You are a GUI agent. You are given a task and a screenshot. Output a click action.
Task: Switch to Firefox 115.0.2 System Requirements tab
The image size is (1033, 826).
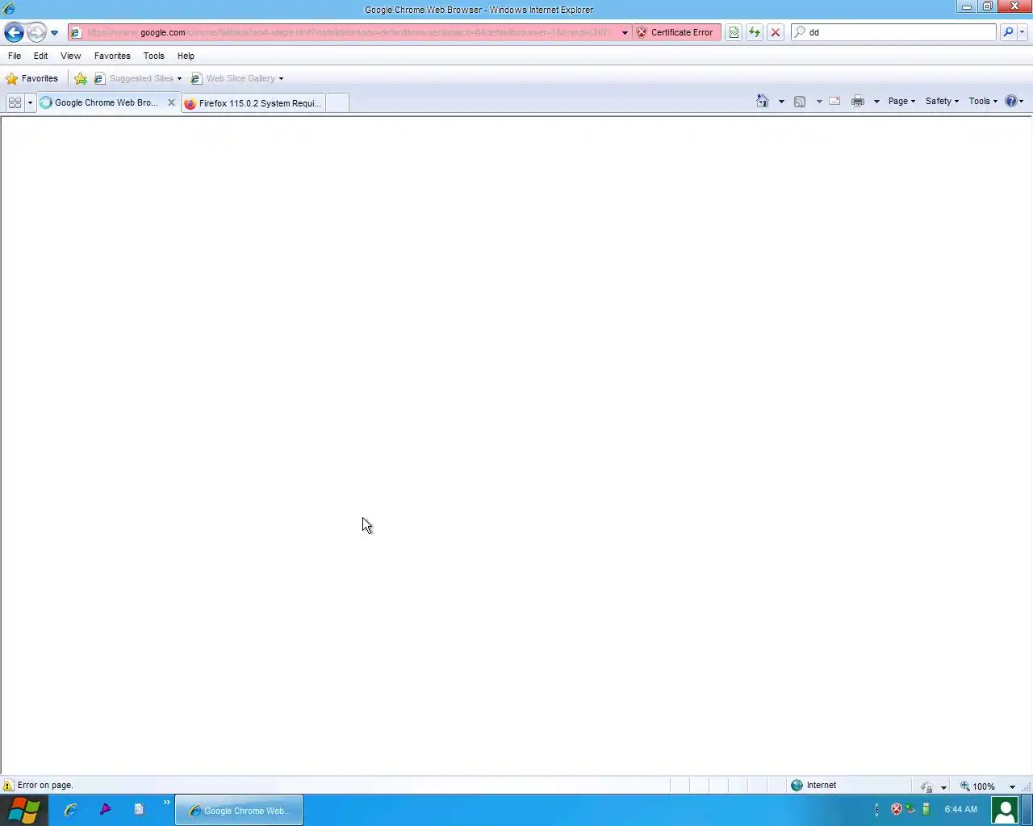253,103
